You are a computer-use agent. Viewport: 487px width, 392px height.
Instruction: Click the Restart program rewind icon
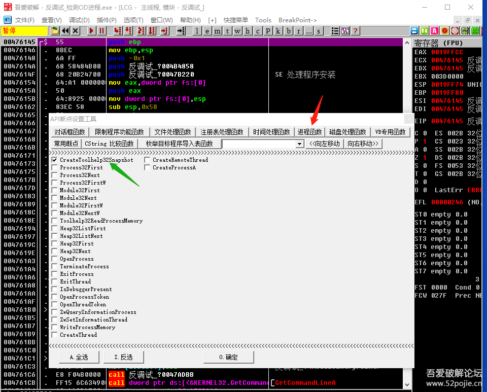coord(65,31)
